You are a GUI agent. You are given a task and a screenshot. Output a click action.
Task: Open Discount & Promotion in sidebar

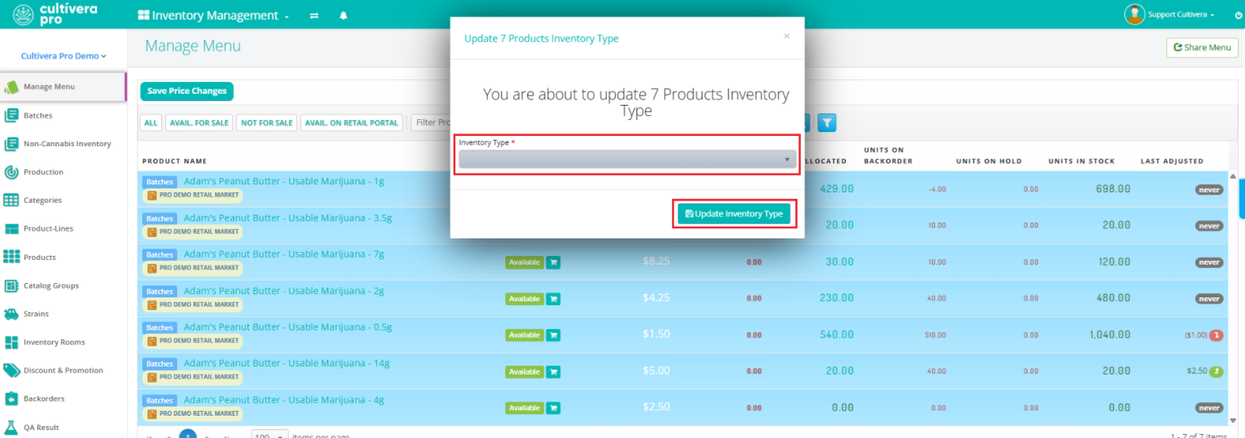point(64,370)
